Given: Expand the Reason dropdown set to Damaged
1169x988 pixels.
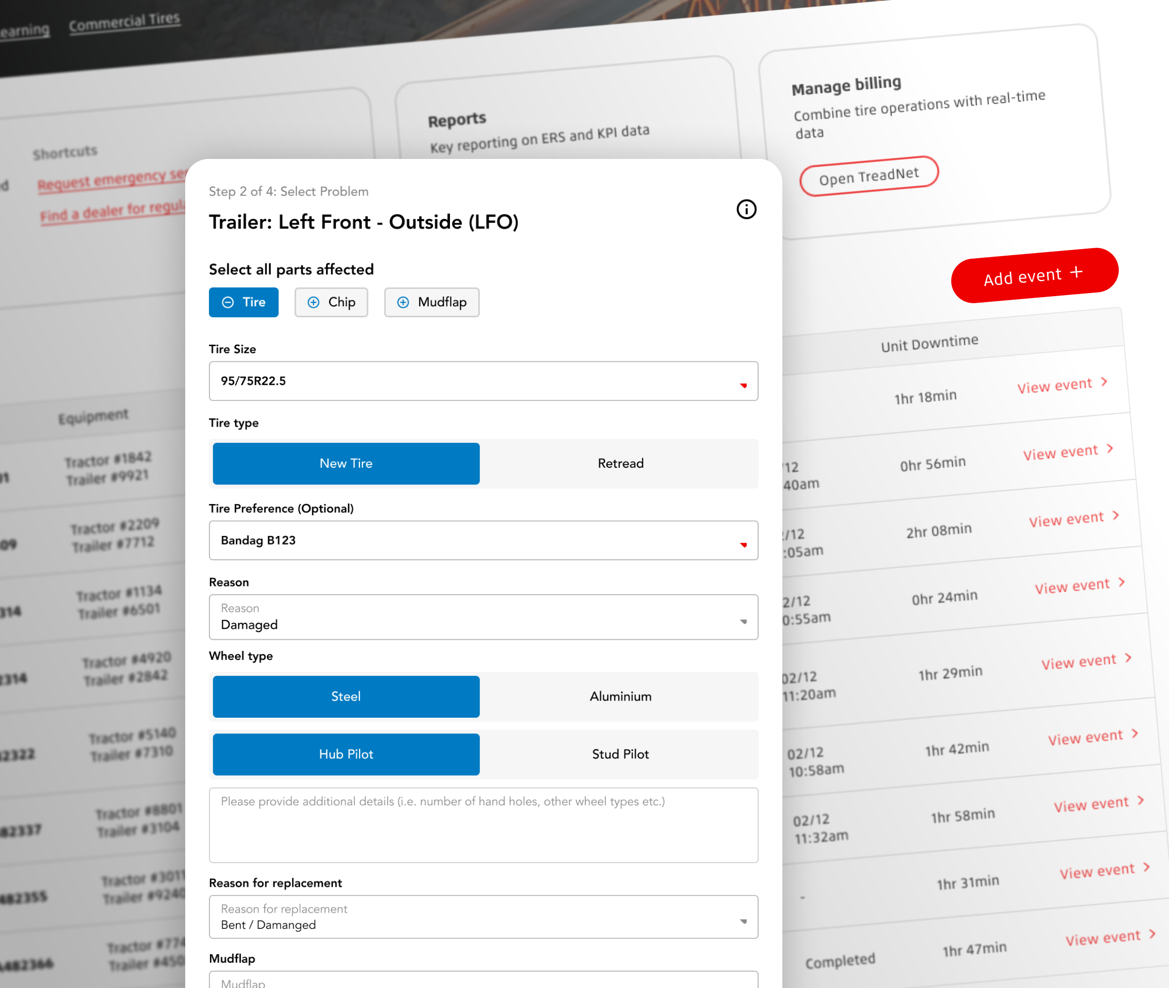Looking at the screenshot, I should pos(483,617).
